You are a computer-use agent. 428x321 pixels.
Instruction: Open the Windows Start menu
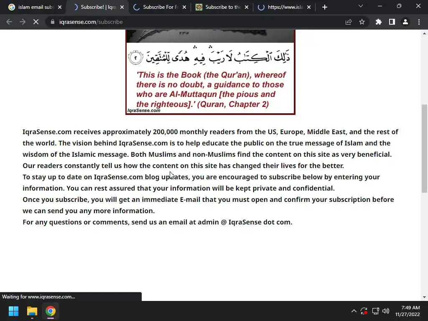coord(13,311)
